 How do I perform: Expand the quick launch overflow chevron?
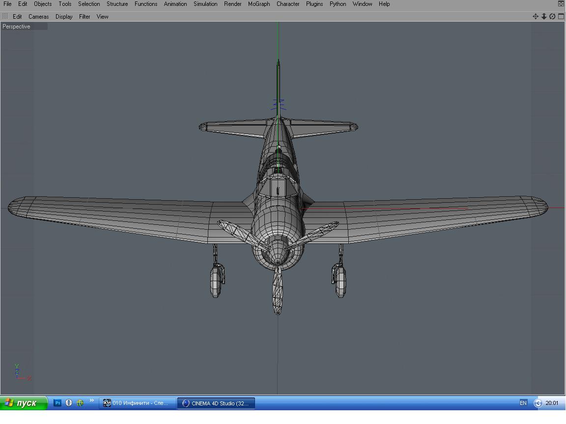(x=91, y=401)
